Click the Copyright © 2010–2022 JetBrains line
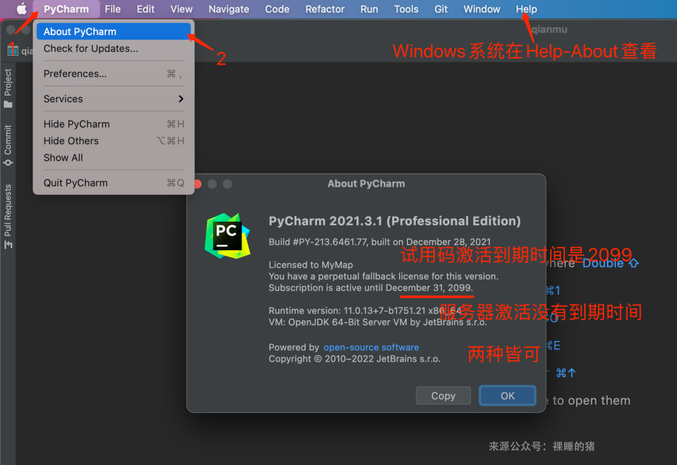The height and width of the screenshot is (465, 677). (354, 359)
